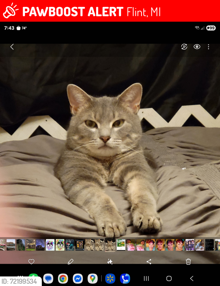Viewport: 220px width, 286px height.
Task: Select the yellow-green sugar skull thumbnail
Action: click(60, 245)
